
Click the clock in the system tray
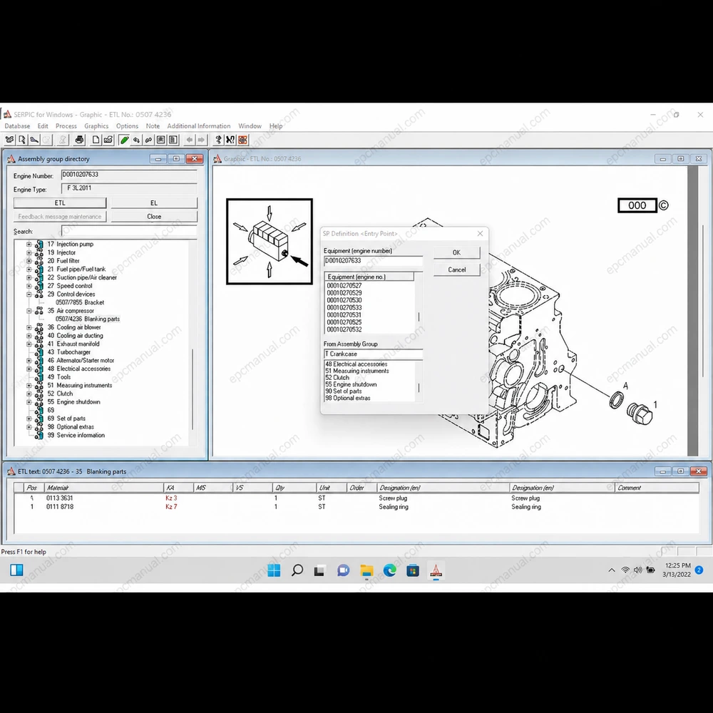click(x=677, y=570)
